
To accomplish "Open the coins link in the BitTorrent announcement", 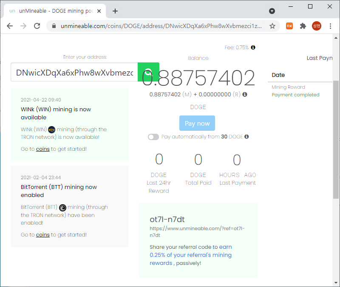I will click(43, 235).
